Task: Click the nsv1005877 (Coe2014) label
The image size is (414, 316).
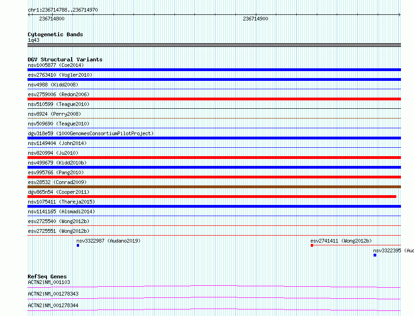Action: (x=56, y=65)
